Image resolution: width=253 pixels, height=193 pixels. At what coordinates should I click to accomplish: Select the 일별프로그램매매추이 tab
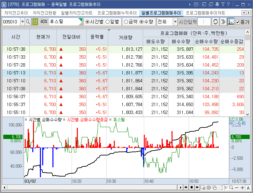(x=161, y=13)
